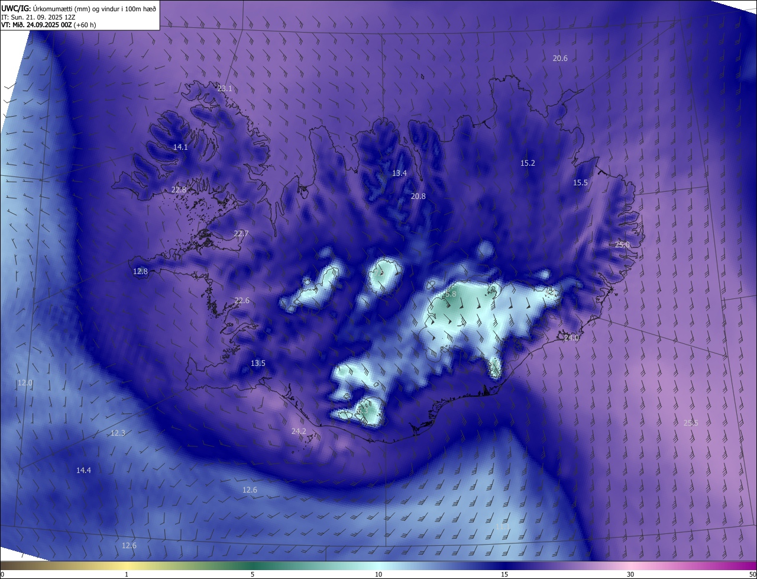757x579 pixels.
Task: Click the 12.3 value label
Action: (118, 433)
